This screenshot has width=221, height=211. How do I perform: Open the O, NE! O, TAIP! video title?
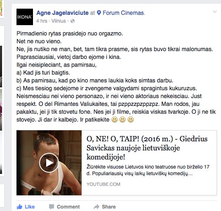pyautogui.click(x=147, y=148)
